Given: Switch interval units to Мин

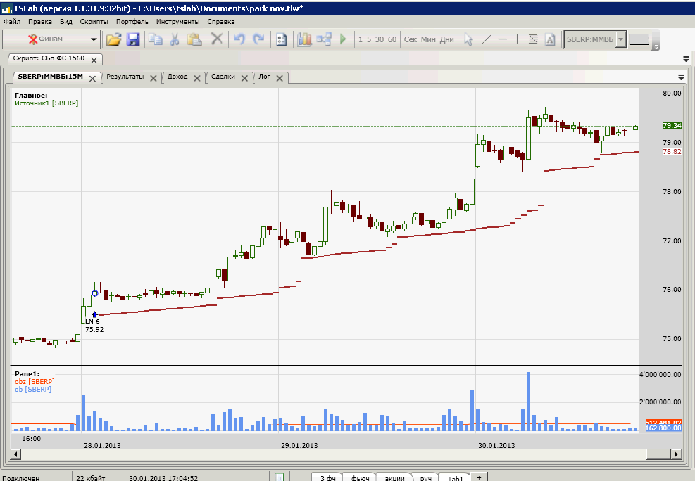Looking at the screenshot, I should [428, 39].
